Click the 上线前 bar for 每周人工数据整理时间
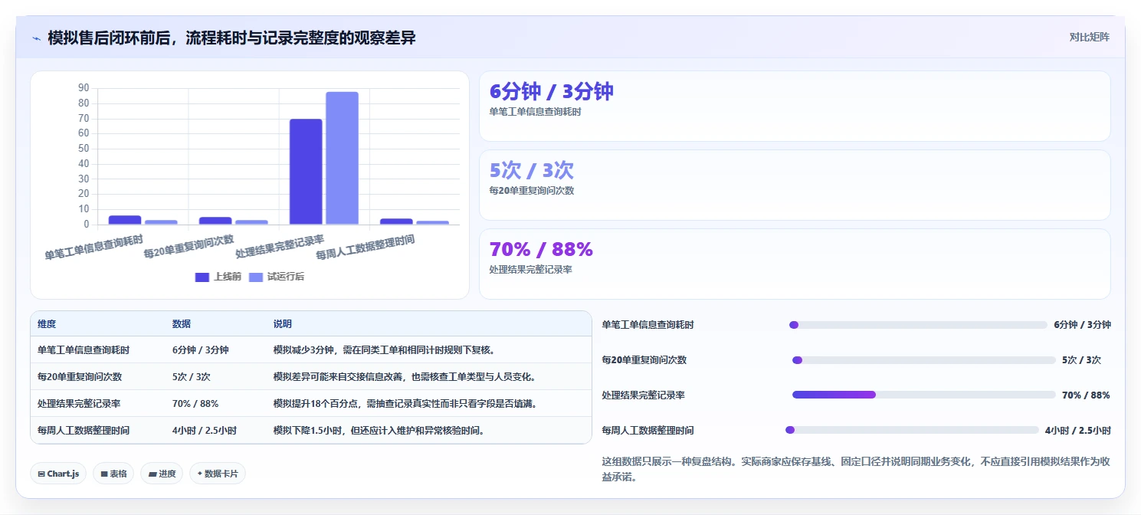1141x515 pixels. (x=396, y=221)
